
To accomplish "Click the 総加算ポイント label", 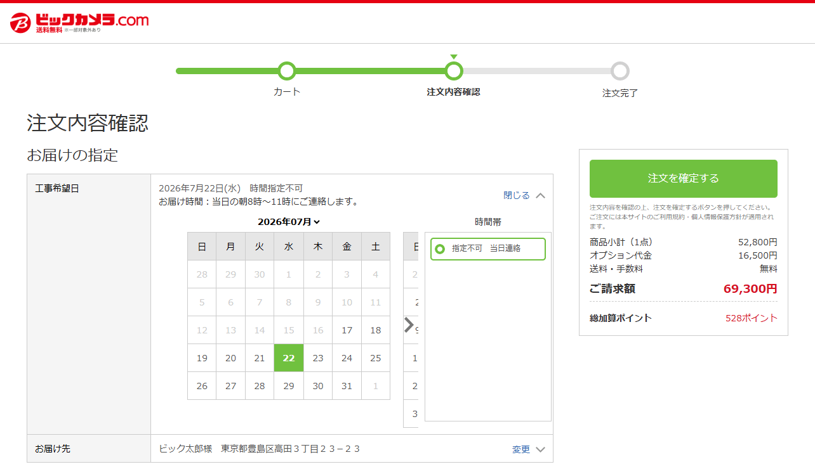I will coord(621,318).
